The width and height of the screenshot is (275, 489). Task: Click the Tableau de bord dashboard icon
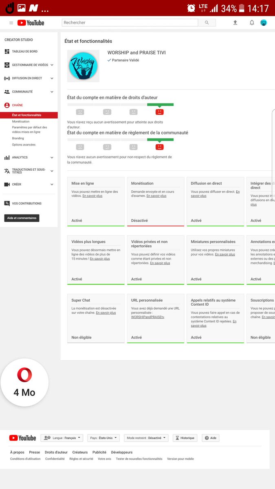tap(7, 52)
